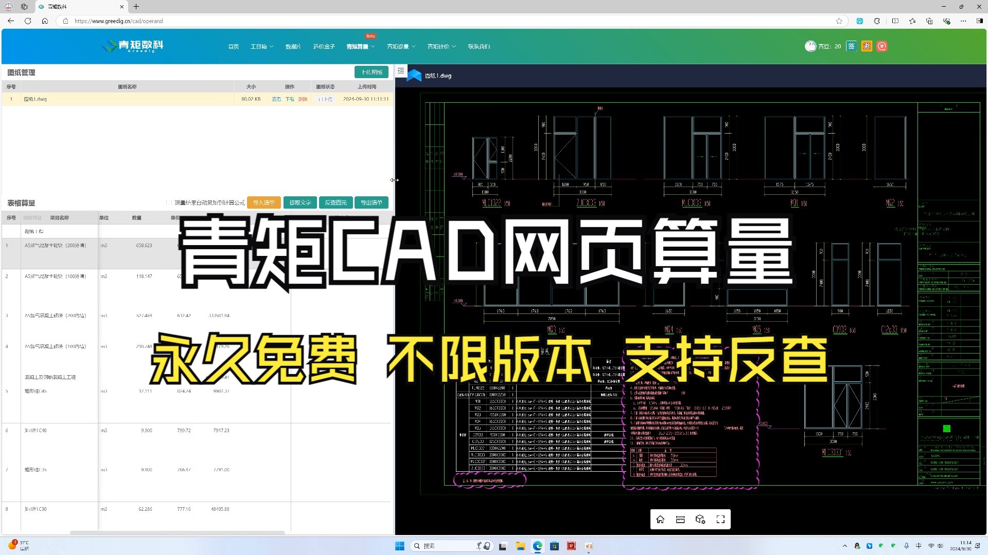Click the 48405.88 total cell
This screenshot has height=555, width=988.
[220, 509]
